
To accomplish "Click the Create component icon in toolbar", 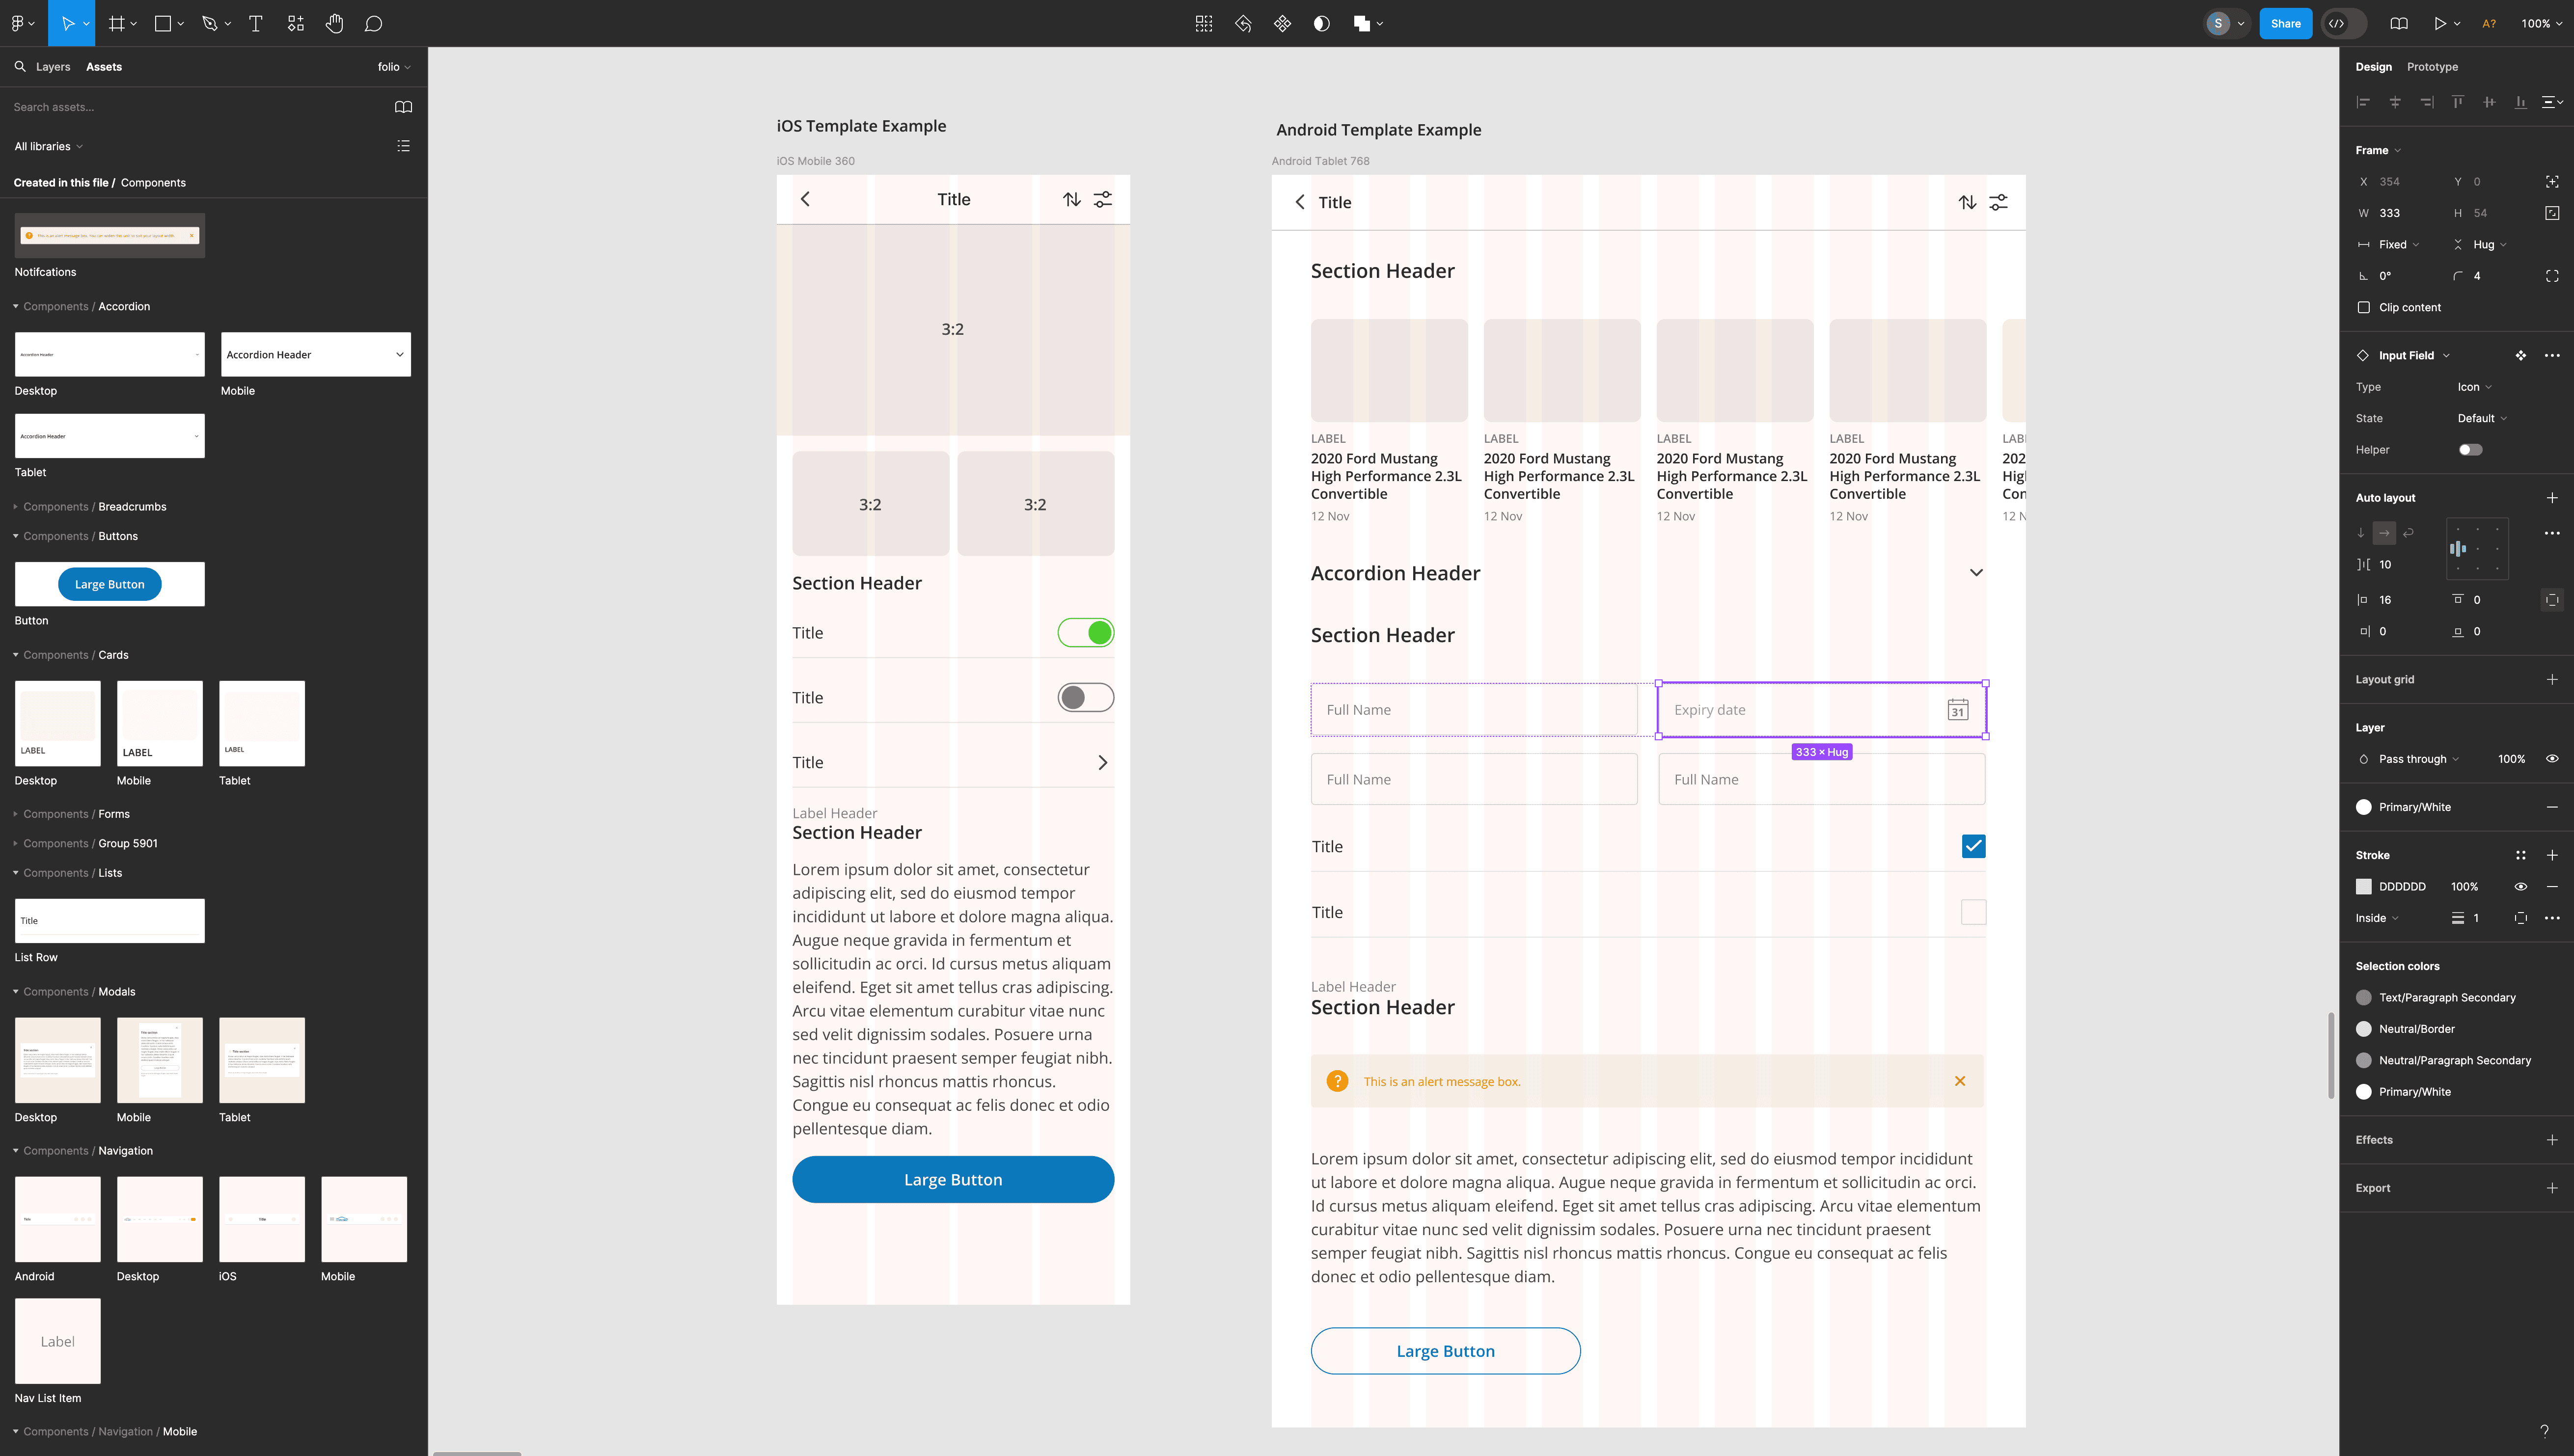I will point(1282,23).
